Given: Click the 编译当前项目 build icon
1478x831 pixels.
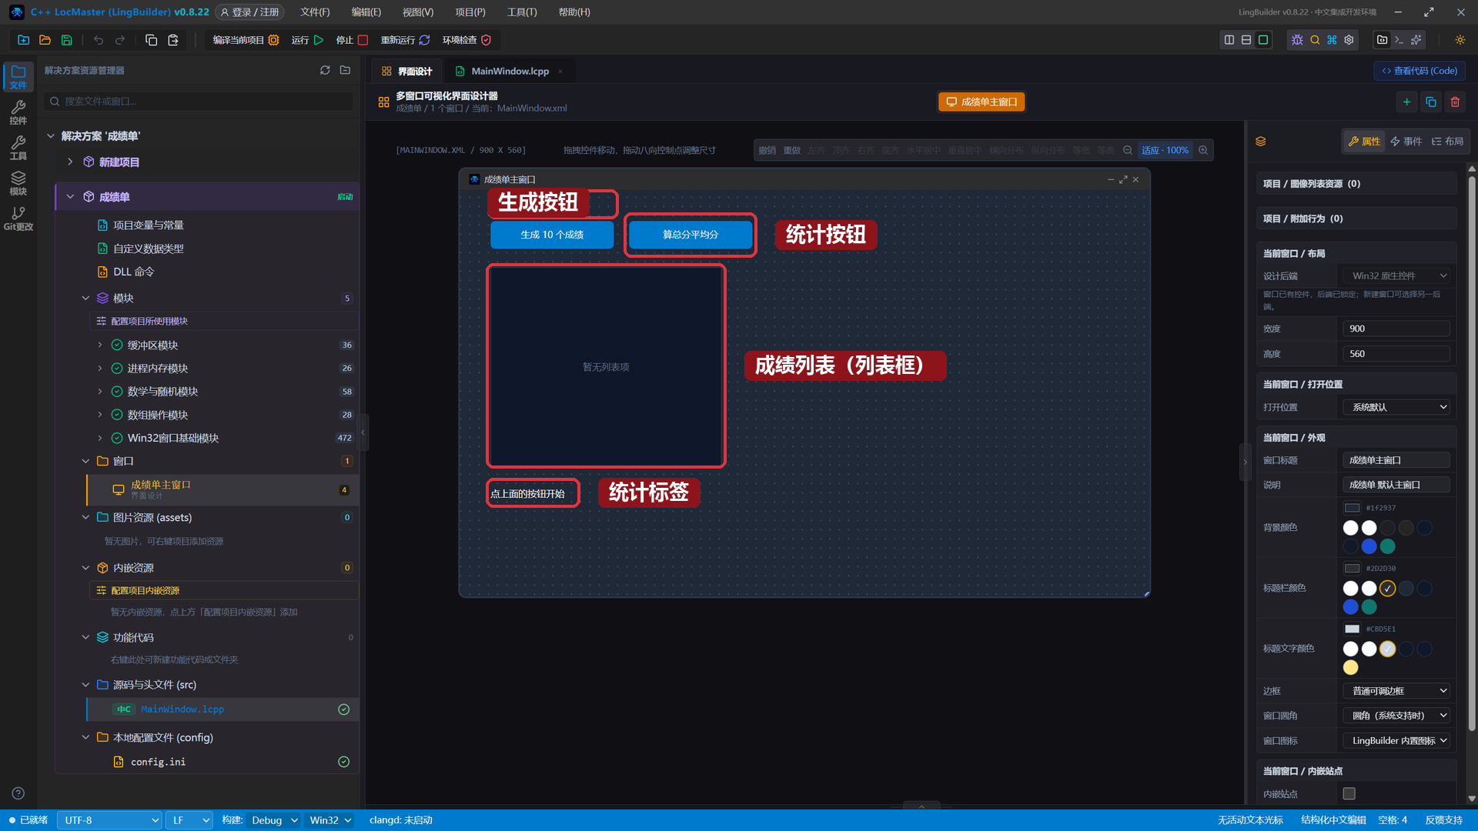Looking at the screenshot, I should pyautogui.click(x=273, y=40).
